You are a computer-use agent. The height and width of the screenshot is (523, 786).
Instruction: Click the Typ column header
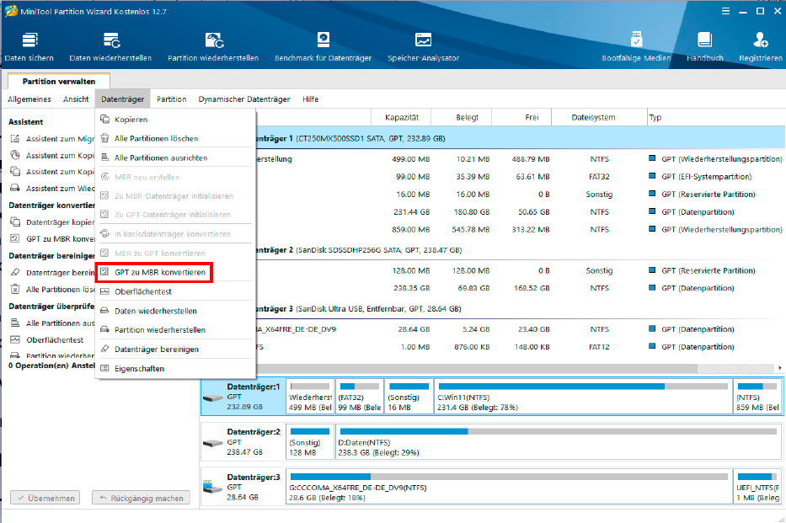(716, 117)
